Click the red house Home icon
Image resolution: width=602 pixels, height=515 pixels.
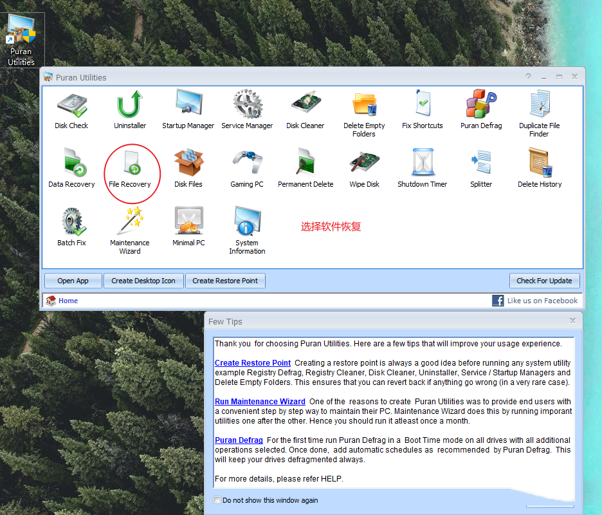pos(51,301)
